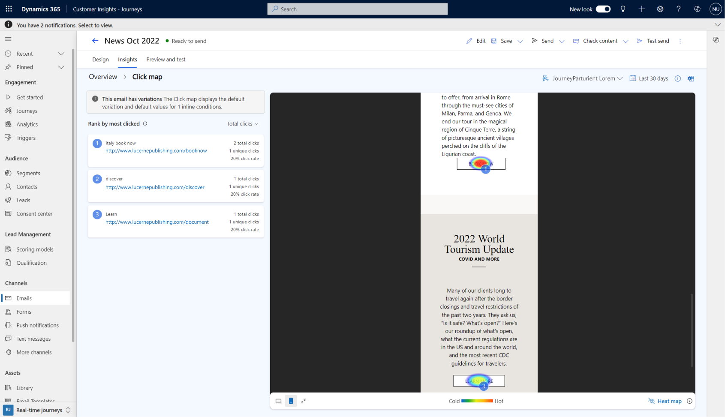This screenshot has height=417, width=725.
Task: Open the Total clicks sort dropdown
Action: tap(243, 124)
